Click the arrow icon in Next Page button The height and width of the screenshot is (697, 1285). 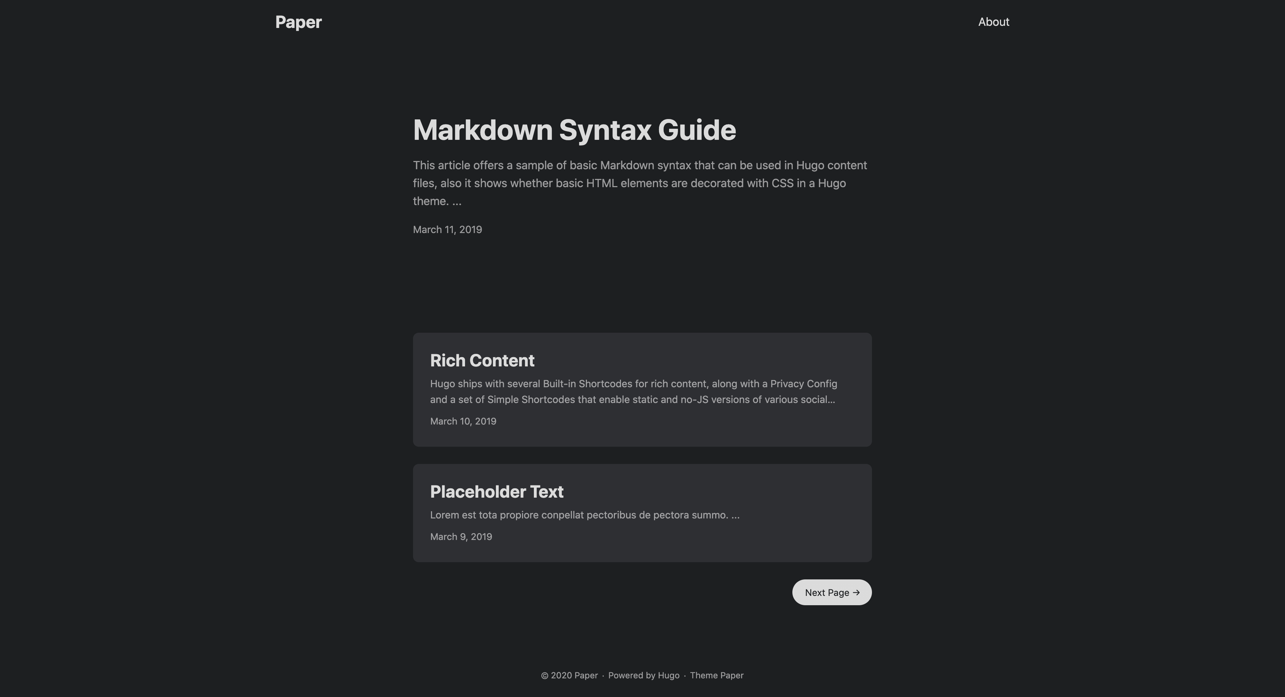[856, 593]
